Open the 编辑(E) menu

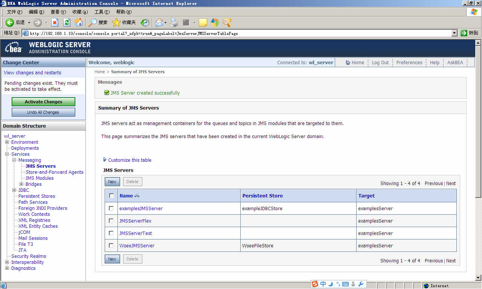point(37,12)
